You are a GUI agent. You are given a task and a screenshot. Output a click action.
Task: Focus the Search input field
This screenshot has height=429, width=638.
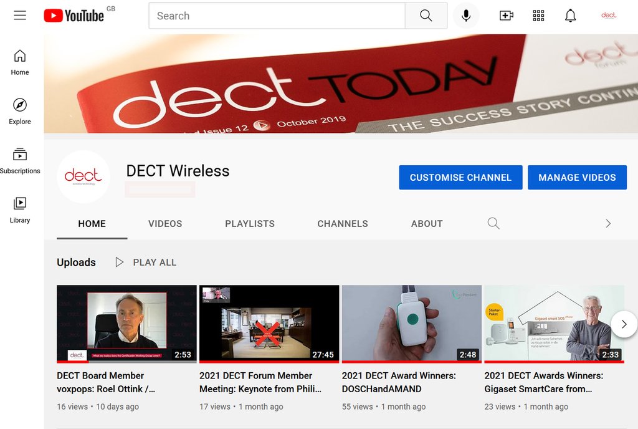[x=277, y=16]
